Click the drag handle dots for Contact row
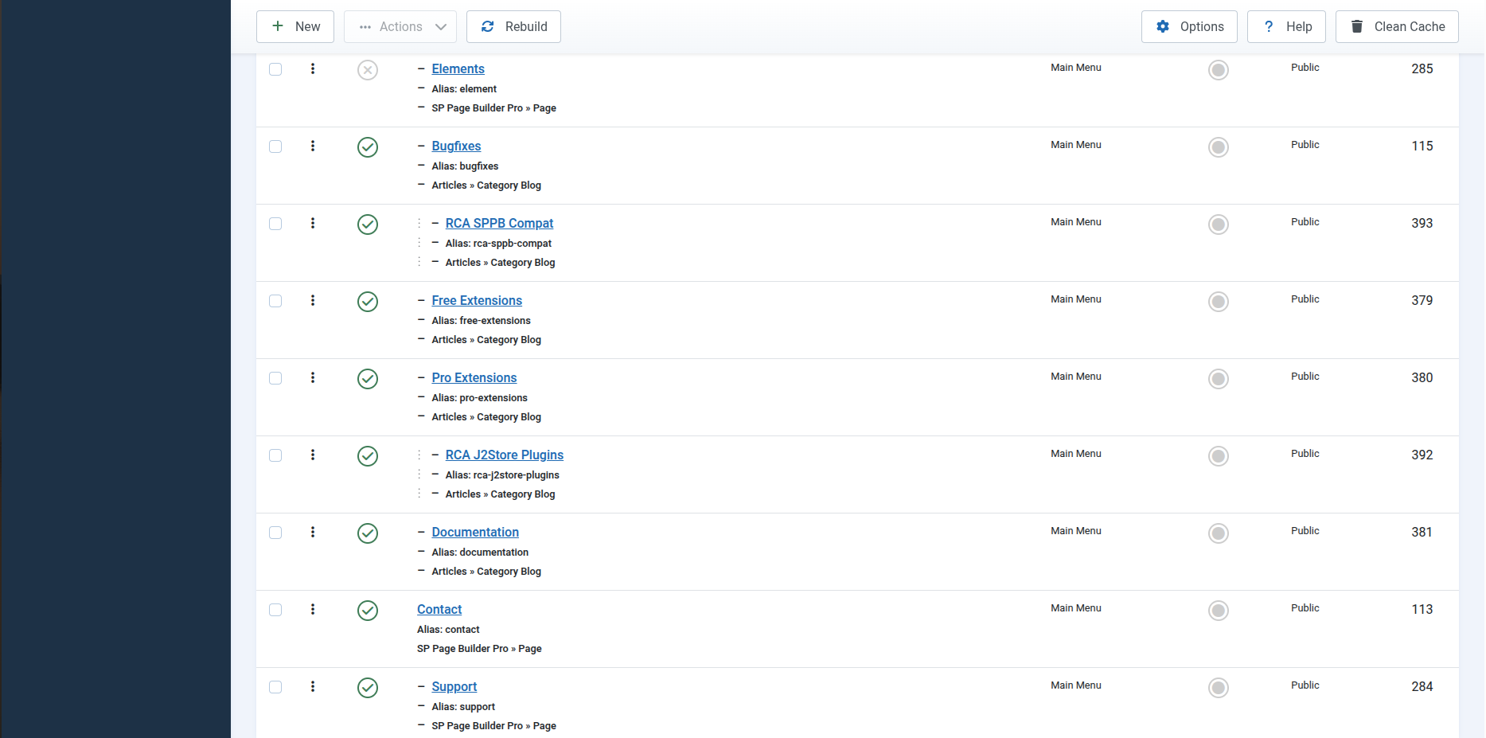This screenshot has height=738, width=1486. coord(313,609)
